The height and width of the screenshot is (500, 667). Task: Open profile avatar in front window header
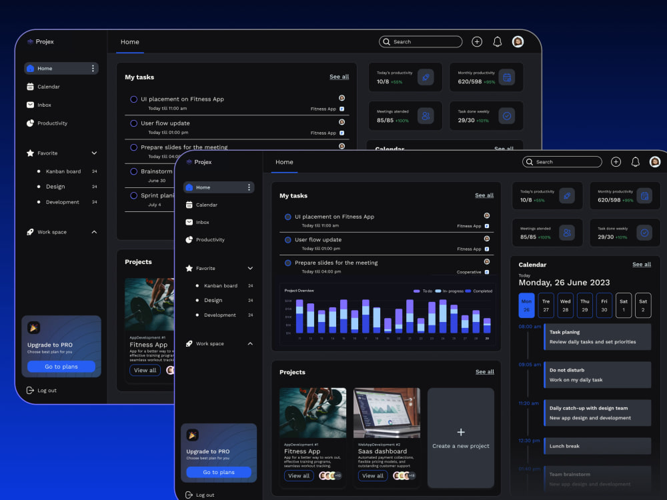pyautogui.click(x=655, y=161)
